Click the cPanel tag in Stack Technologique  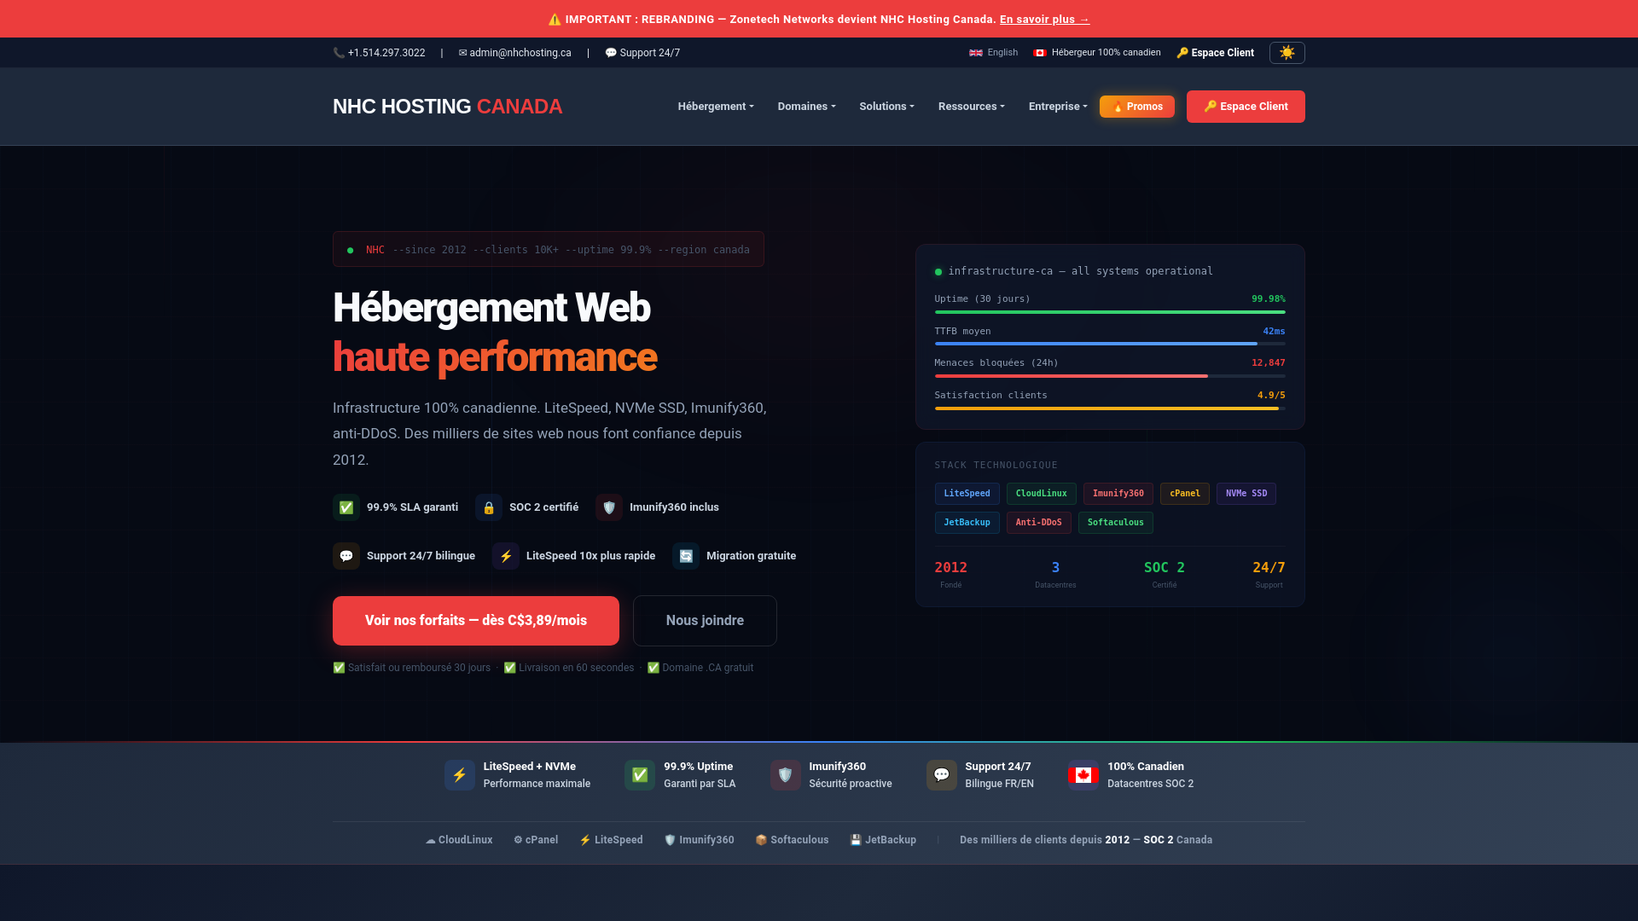[x=1184, y=494]
